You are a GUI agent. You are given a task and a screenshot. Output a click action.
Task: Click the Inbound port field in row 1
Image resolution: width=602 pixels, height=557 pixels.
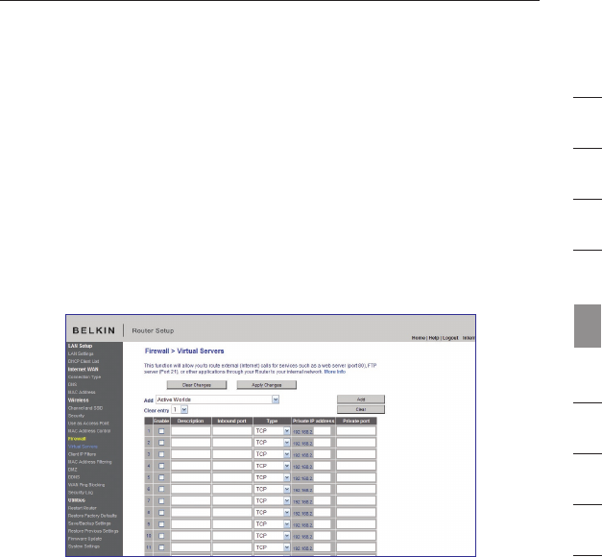coord(232,431)
